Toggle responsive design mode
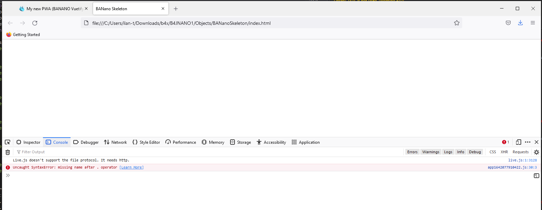Viewport: 542px width, 210px height. tap(518, 142)
